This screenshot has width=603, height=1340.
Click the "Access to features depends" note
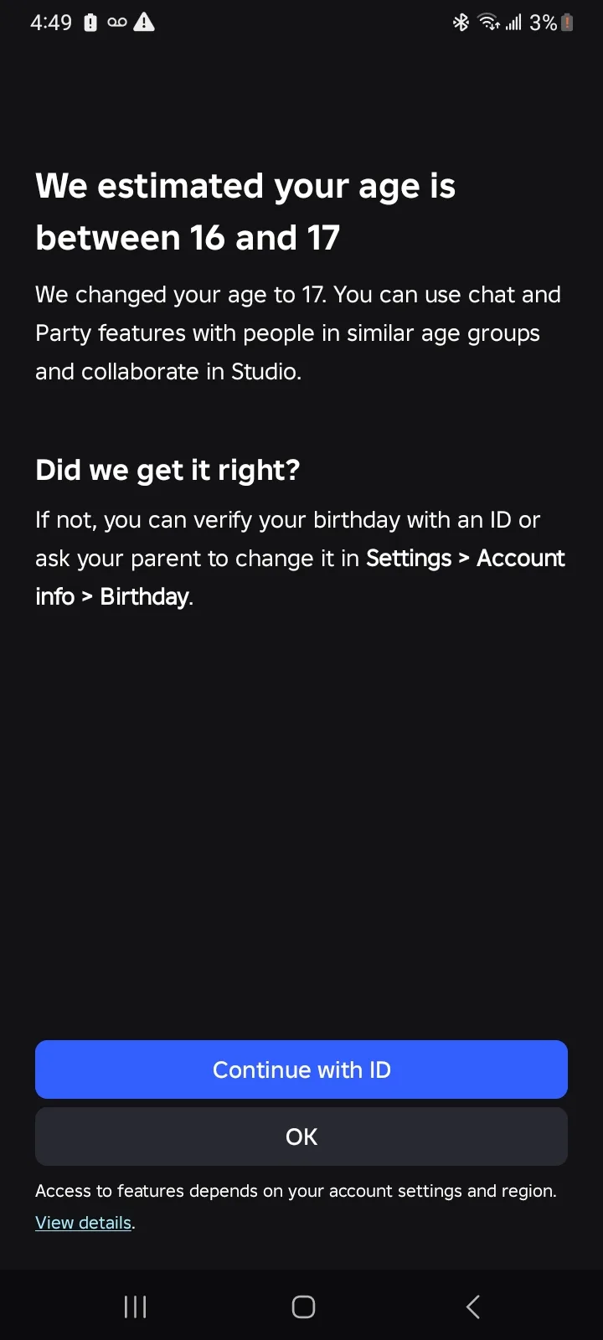296,1191
